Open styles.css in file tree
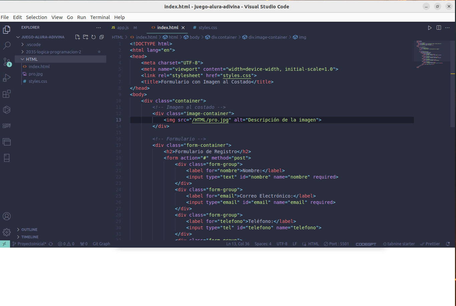The height and width of the screenshot is (306, 456). [60, 81]
